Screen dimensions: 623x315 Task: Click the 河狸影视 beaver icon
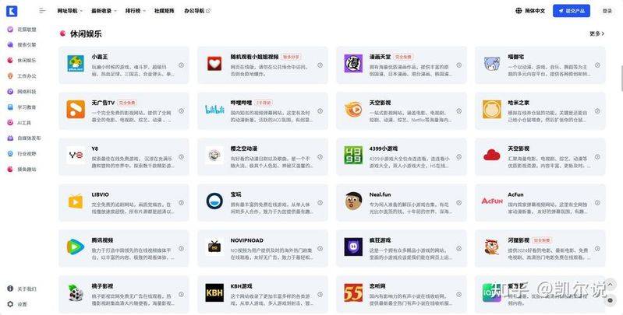(x=492, y=247)
